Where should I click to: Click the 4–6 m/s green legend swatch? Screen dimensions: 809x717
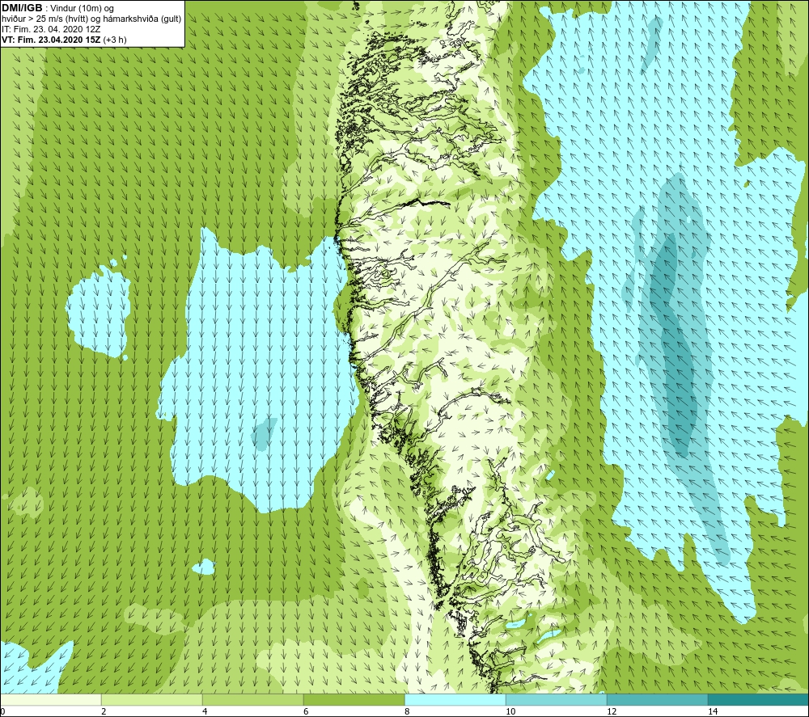coord(252,699)
